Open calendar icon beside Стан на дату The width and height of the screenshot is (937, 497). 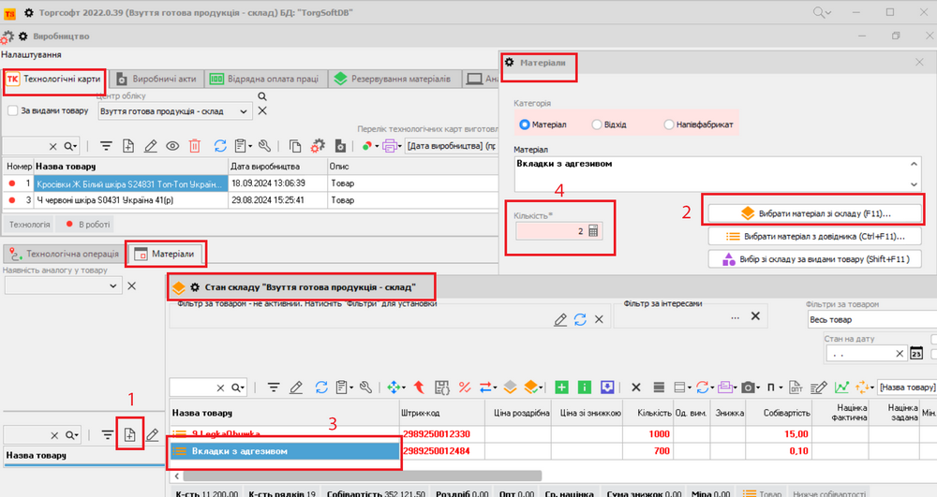point(916,354)
